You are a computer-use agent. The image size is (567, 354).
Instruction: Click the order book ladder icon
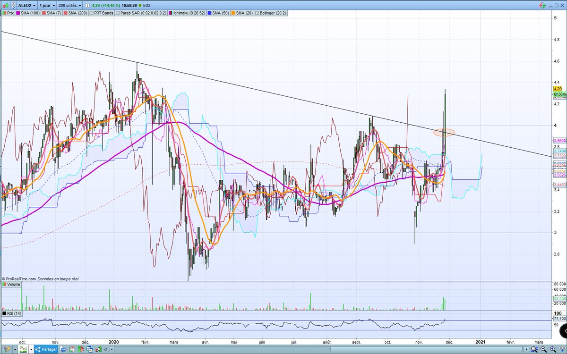pyautogui.click(x=80, y=349)
